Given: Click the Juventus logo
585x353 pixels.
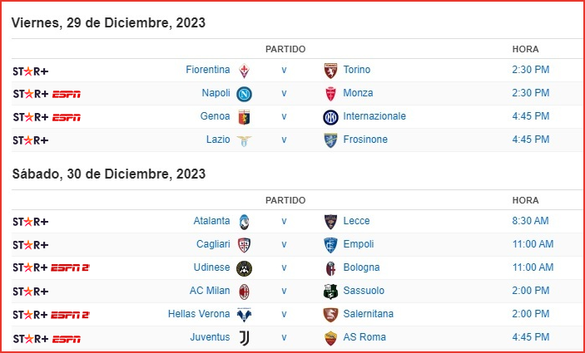Looking at the screenshot, I should pos(244,338).
